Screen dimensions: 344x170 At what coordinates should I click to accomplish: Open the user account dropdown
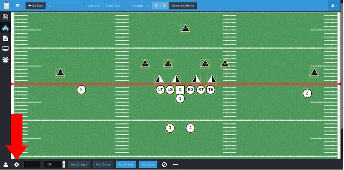tap(335, 6)
